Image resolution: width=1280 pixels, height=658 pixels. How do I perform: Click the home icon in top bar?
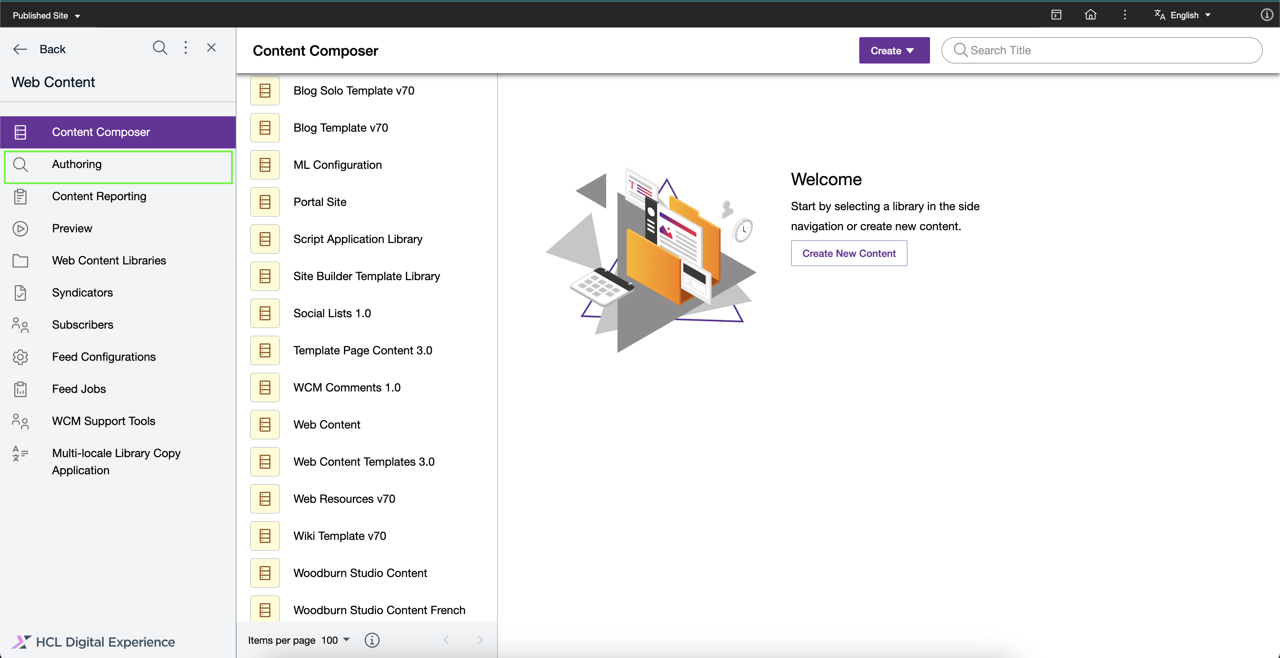tap(1090, 15)
